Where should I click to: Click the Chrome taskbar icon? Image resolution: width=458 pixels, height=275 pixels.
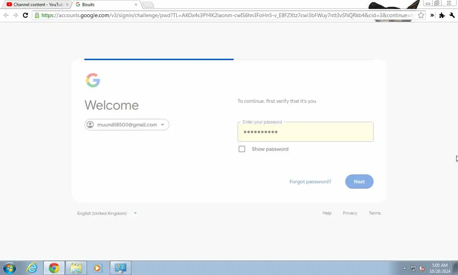[x=54, y=268]
